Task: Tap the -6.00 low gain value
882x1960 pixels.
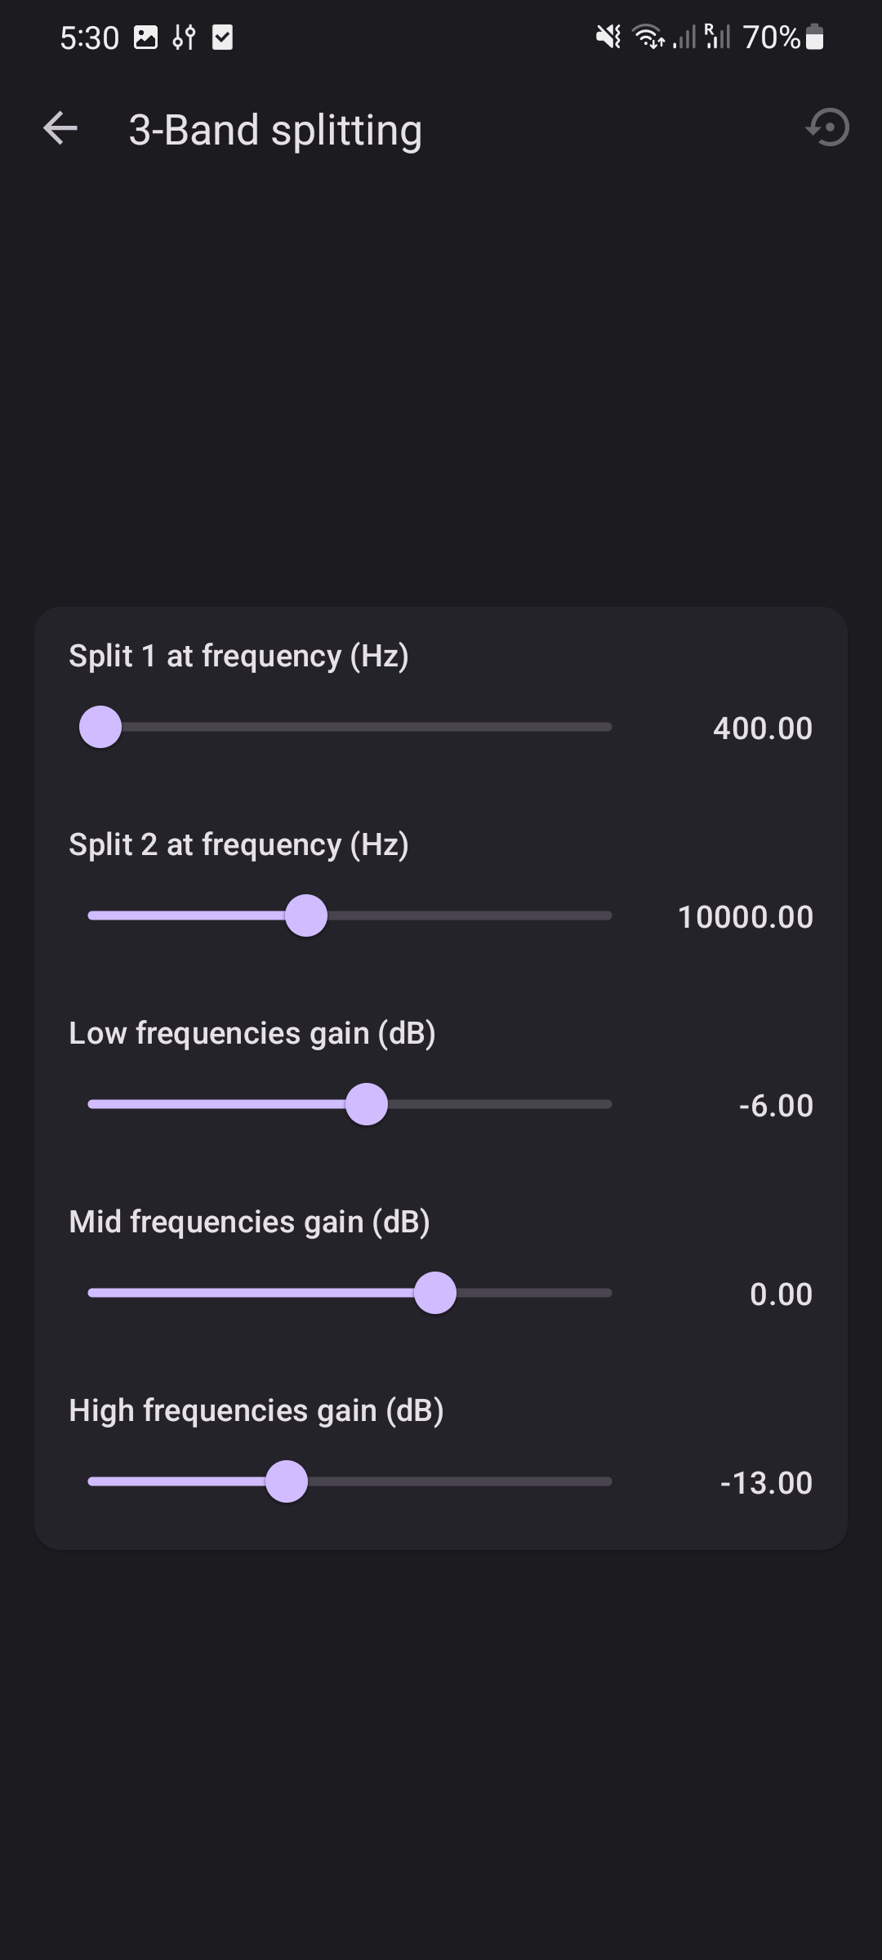Action: click(776, 1106)
